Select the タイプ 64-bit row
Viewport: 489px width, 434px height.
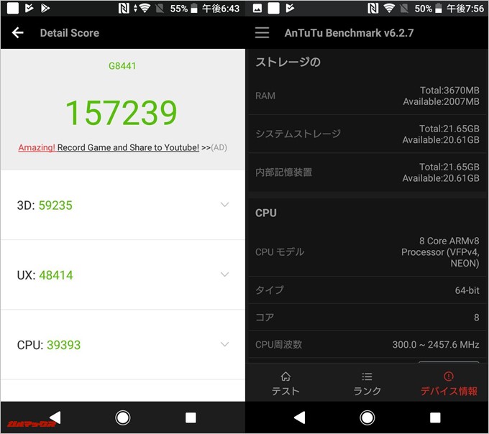point(367,290)
